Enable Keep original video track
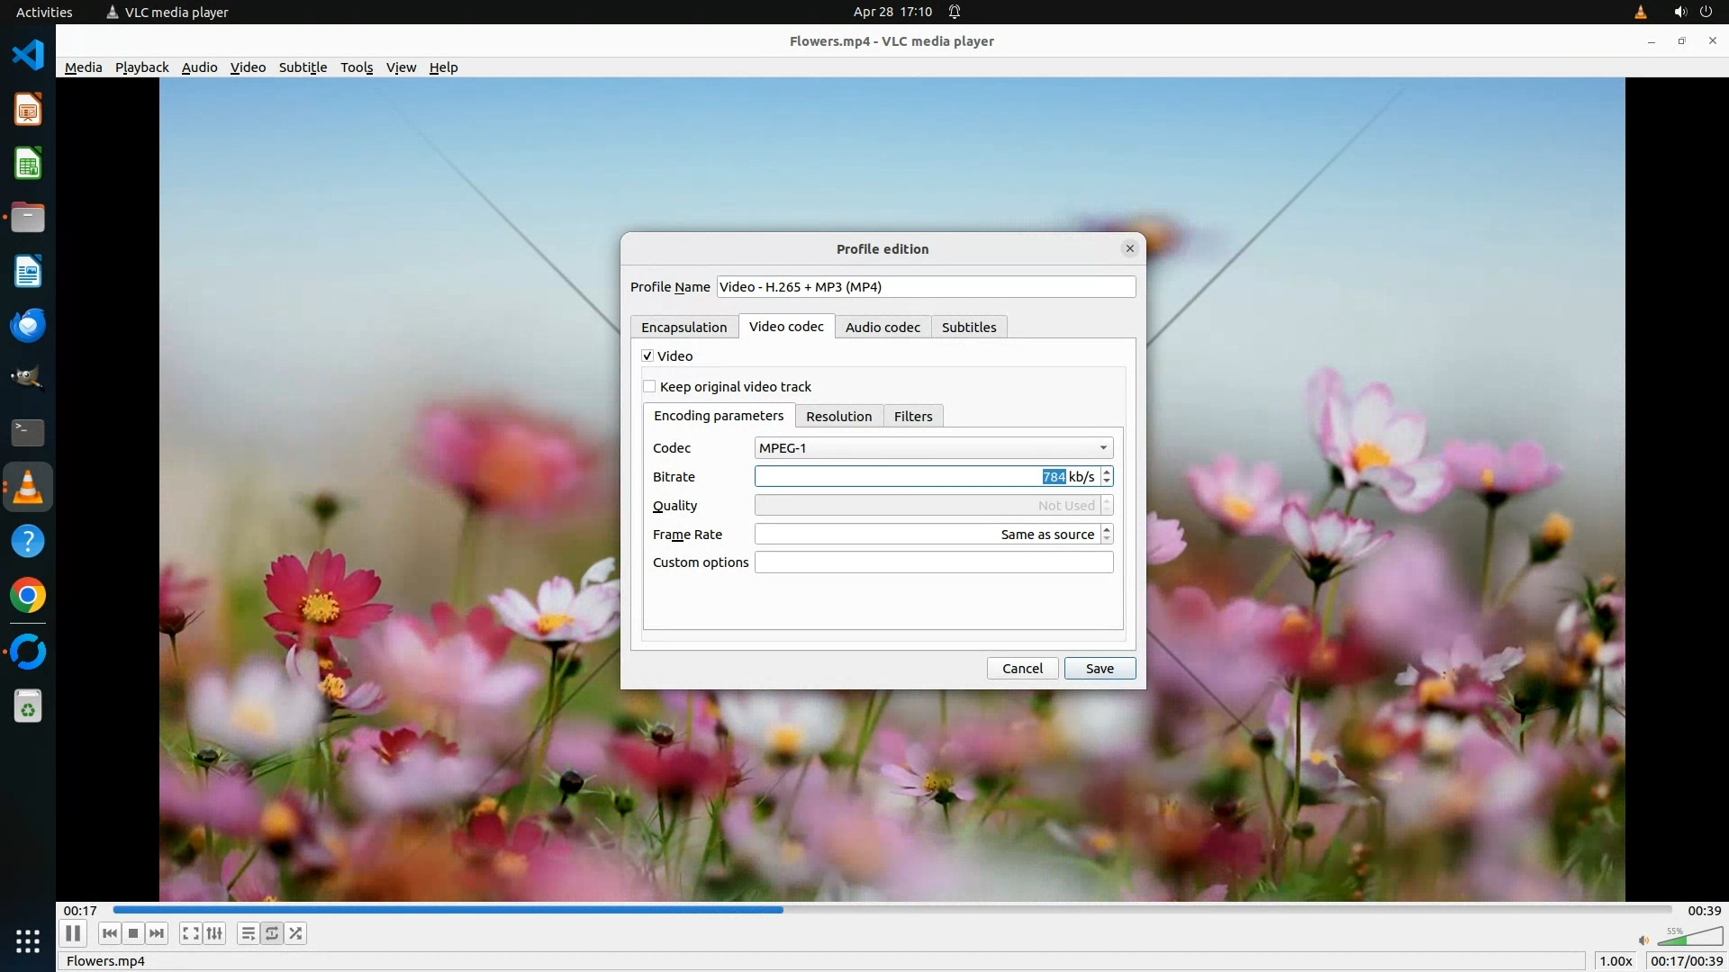Image resolution: width=1729 pixels, height=972 pixels. point(649,386)
